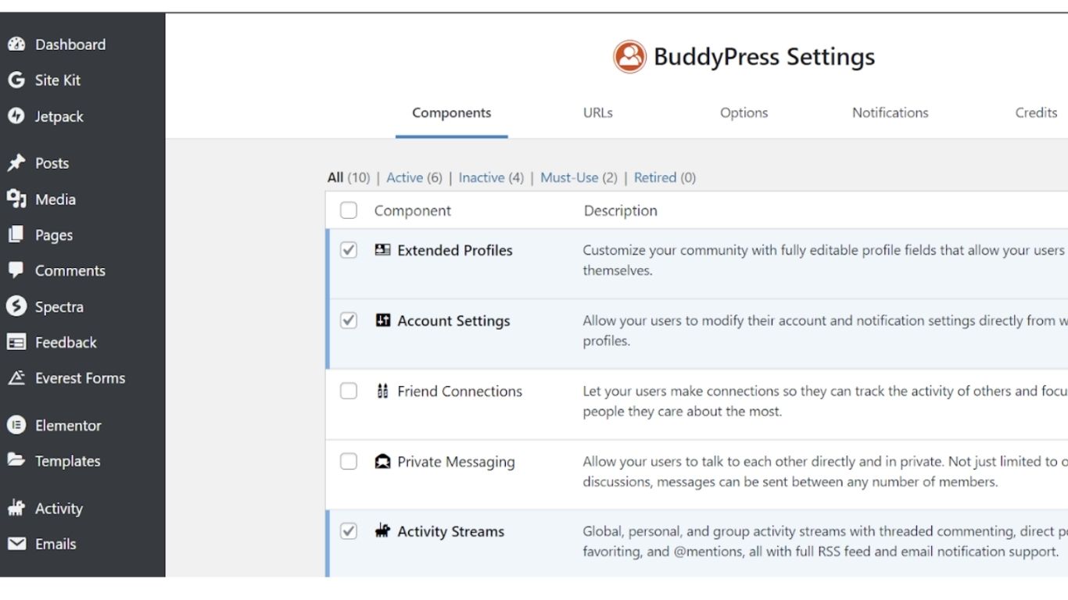Uncheck the Extended Profiles component

pos(349,250)
